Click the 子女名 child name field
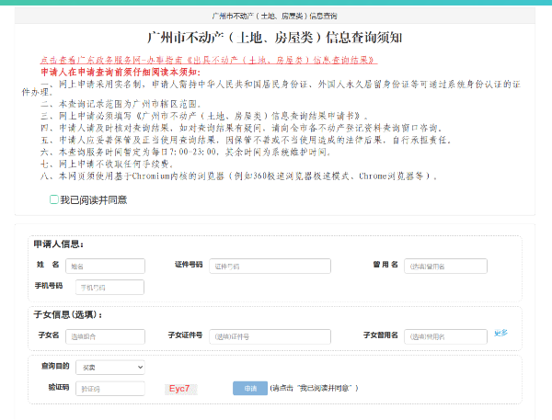Viewport: 552px width, 420px height. [104, 336]
